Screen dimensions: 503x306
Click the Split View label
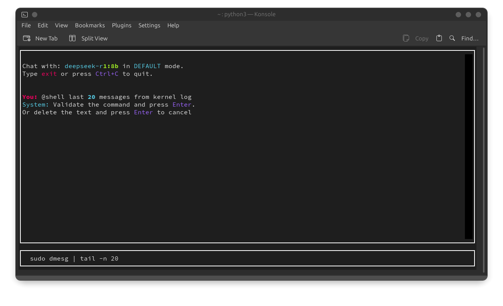pyautogui.click(x=95, y=38)
